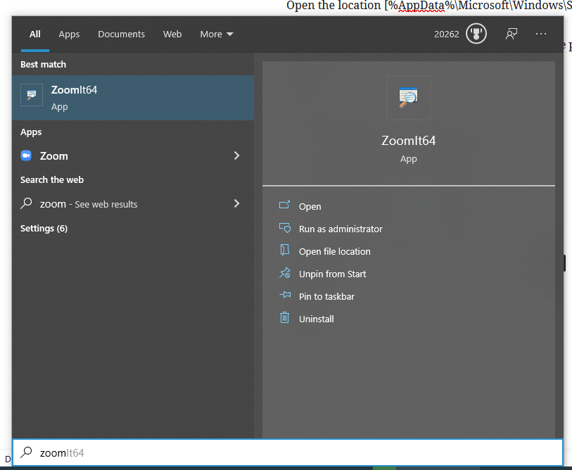Viewport: 572px width, 470px height.
Task: Expand the zoom web results entry
Action: 237,204
